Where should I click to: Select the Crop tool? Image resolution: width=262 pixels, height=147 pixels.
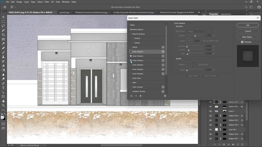click(3, 35)
